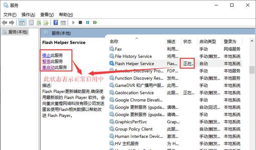
Task: Click the Start Service play icon
Action: coord(73,22)
